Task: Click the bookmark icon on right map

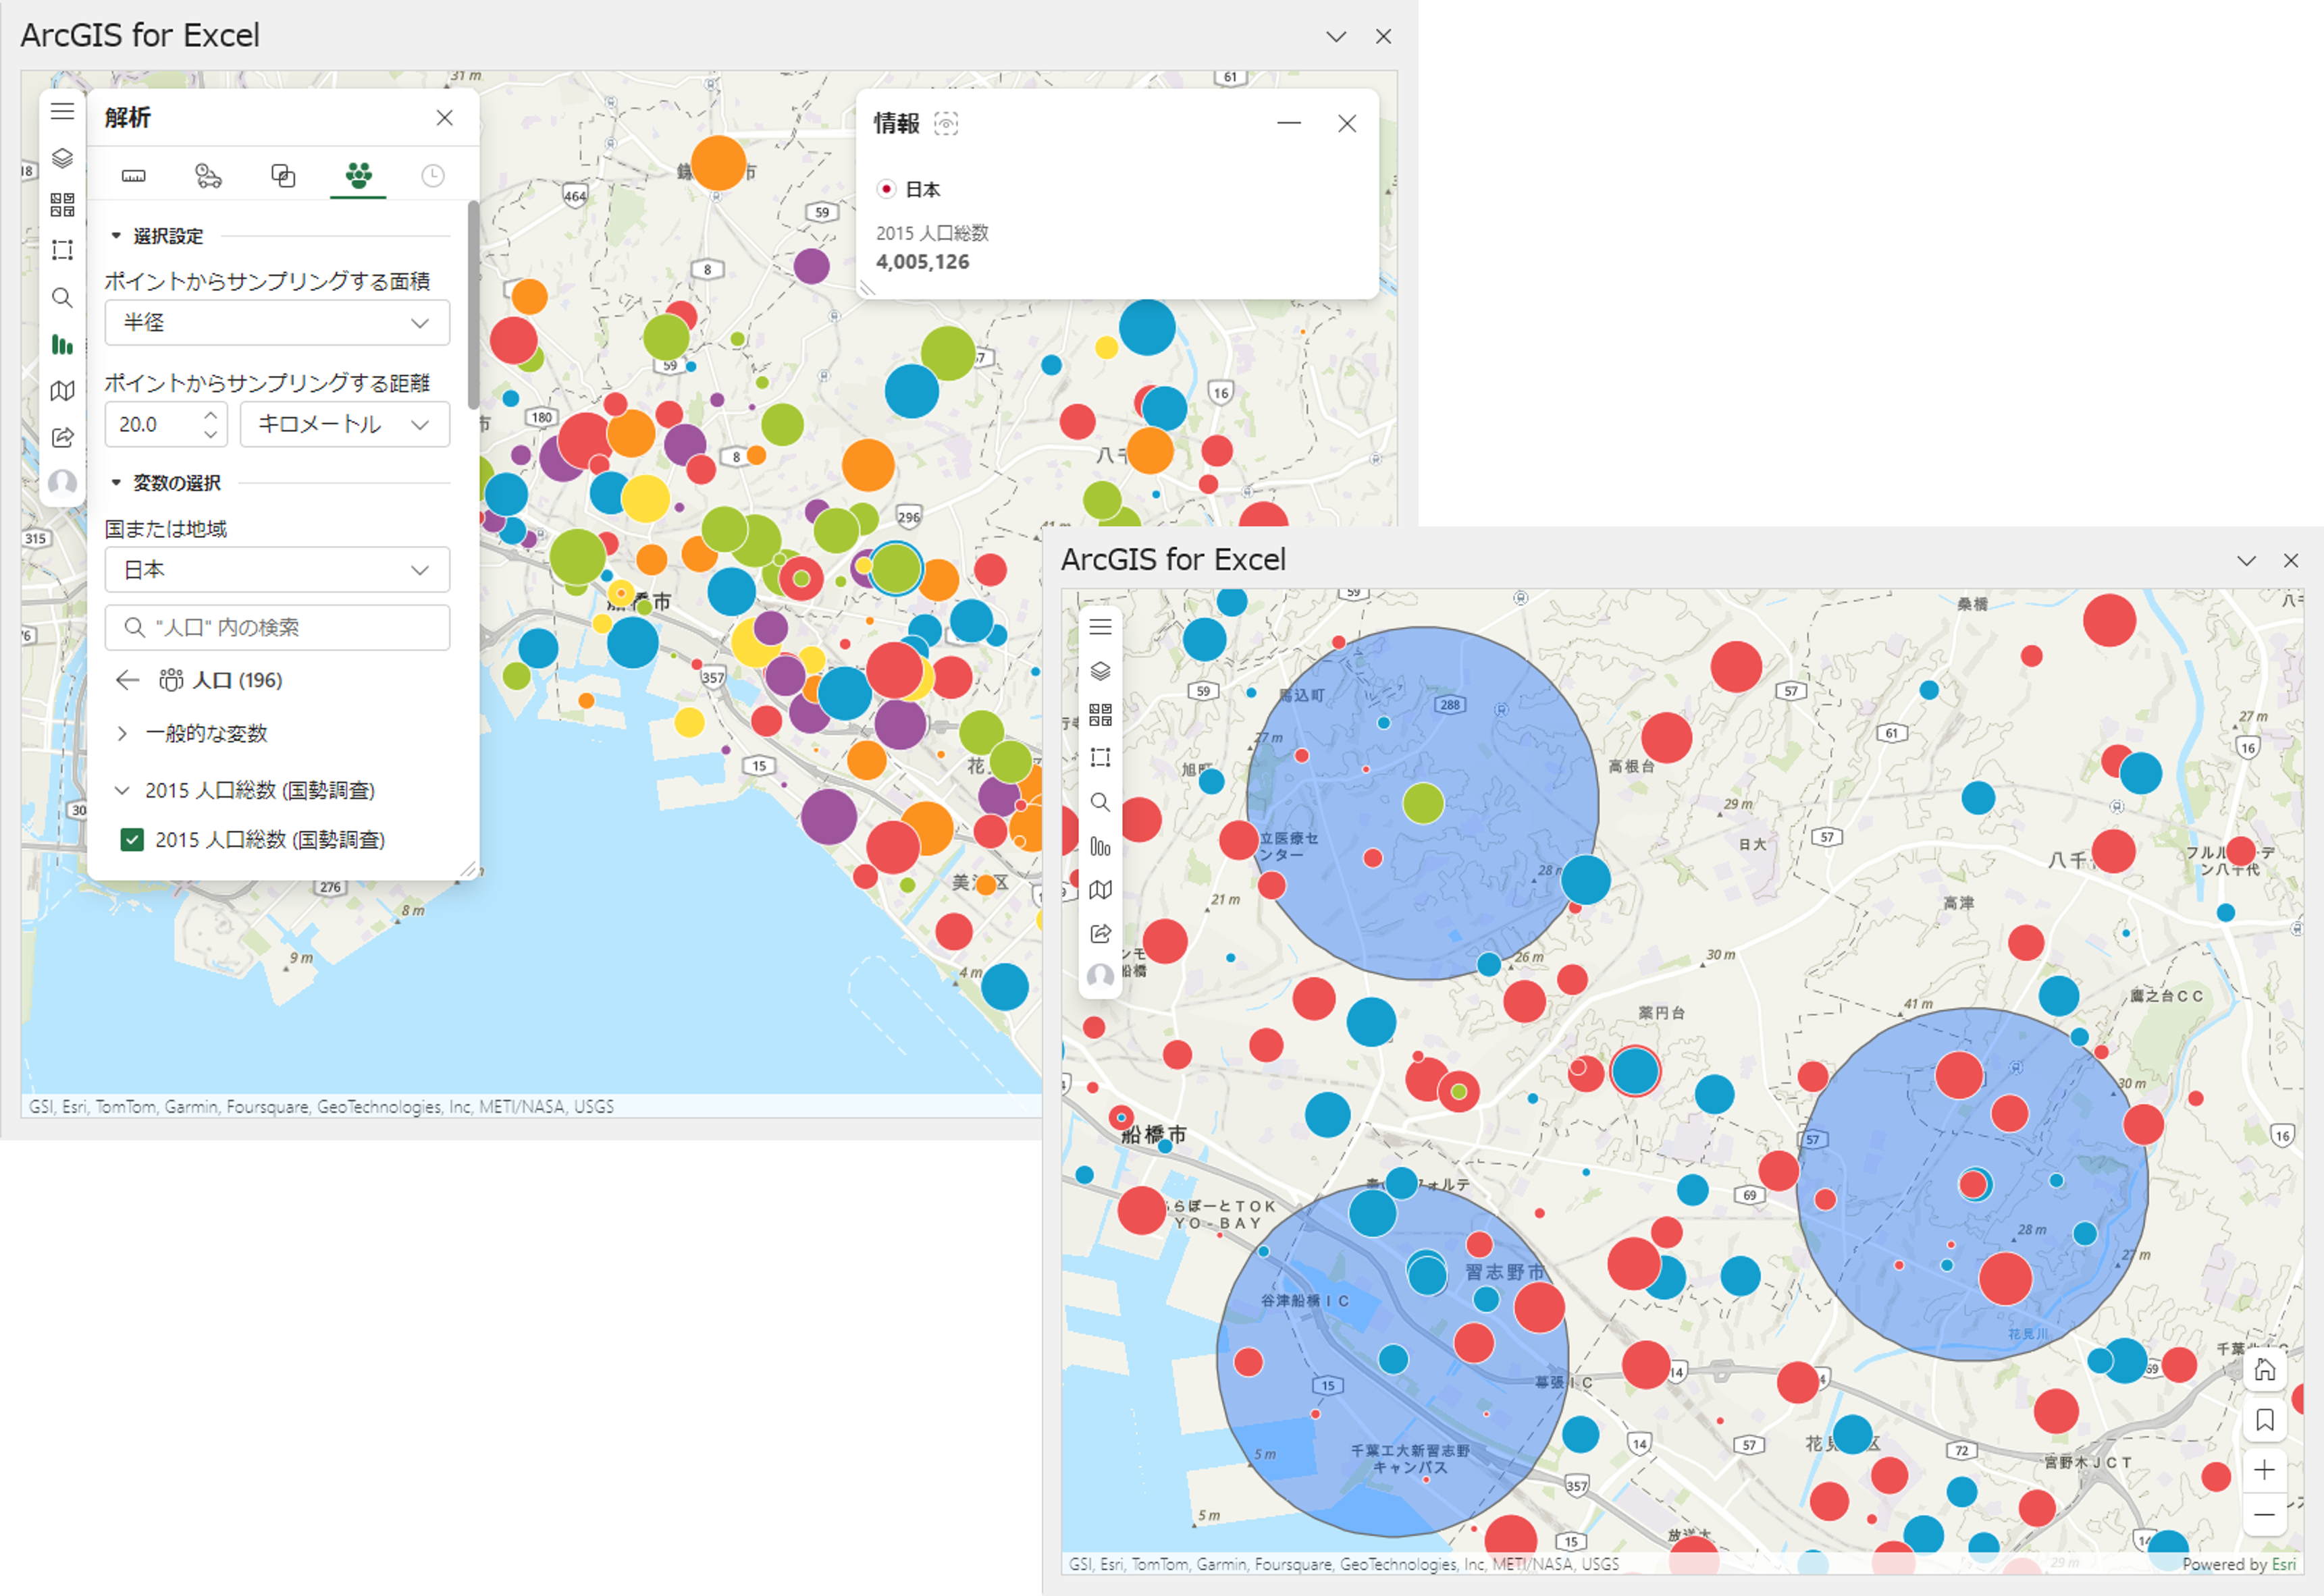Action: click(x=2264, y=1420)
